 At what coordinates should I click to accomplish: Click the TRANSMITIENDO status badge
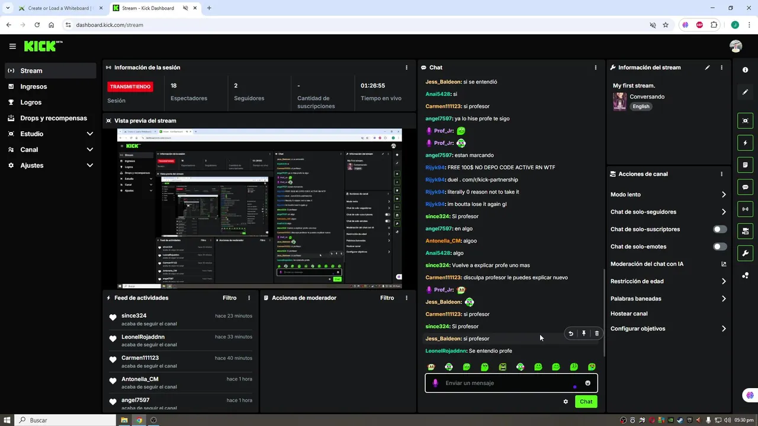(x=130, y=86)
